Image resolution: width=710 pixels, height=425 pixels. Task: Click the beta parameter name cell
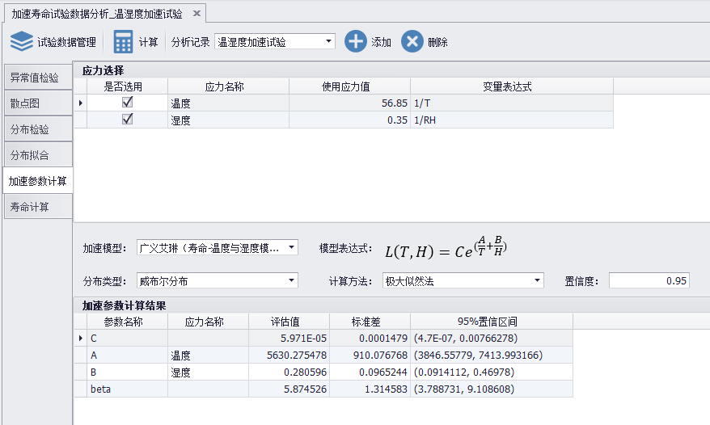pyautogui.click(x=127, y=389)
